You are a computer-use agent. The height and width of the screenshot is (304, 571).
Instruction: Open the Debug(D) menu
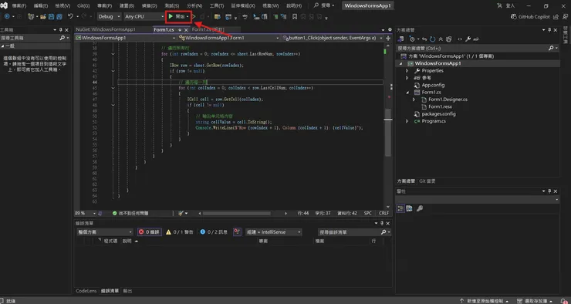pos(149,6)
